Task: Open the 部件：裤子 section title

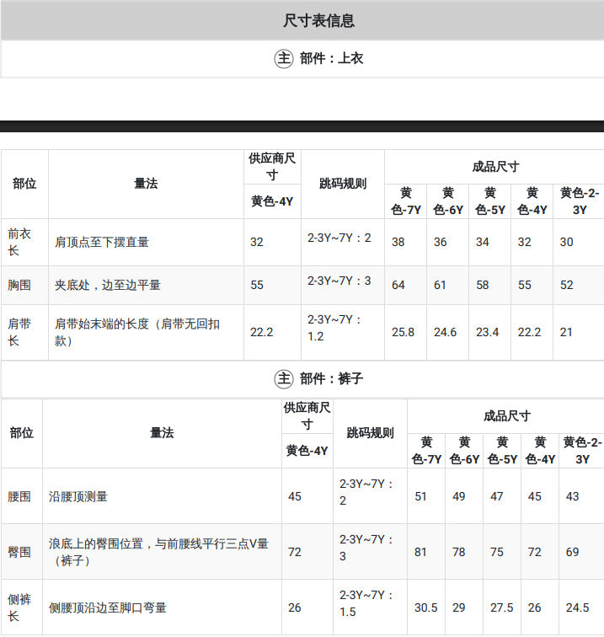Action: click(x=331, y=378)
